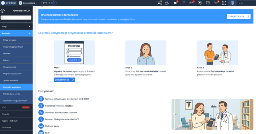Click the settings gear in top bar
Image resolution: width=256 pixels, height=134 pixels.
point(232,3)
